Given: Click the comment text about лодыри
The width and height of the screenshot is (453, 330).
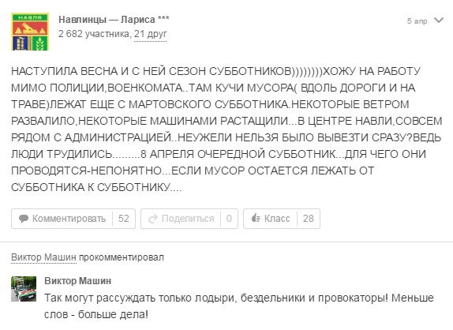Looking at the screenshot, I should [x=239, y=306].
